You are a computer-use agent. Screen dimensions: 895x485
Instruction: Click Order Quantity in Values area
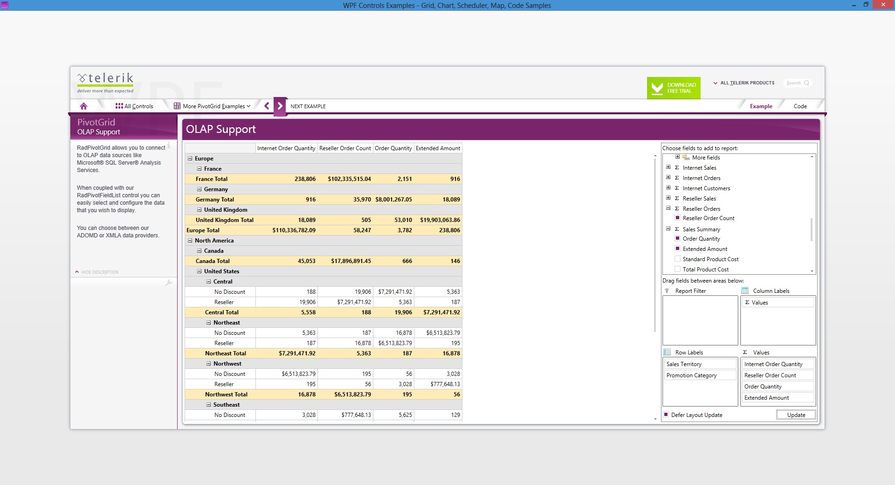(x=778, y=387)
